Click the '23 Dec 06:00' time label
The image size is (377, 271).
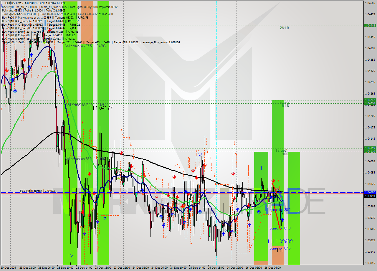pos(46,268)
